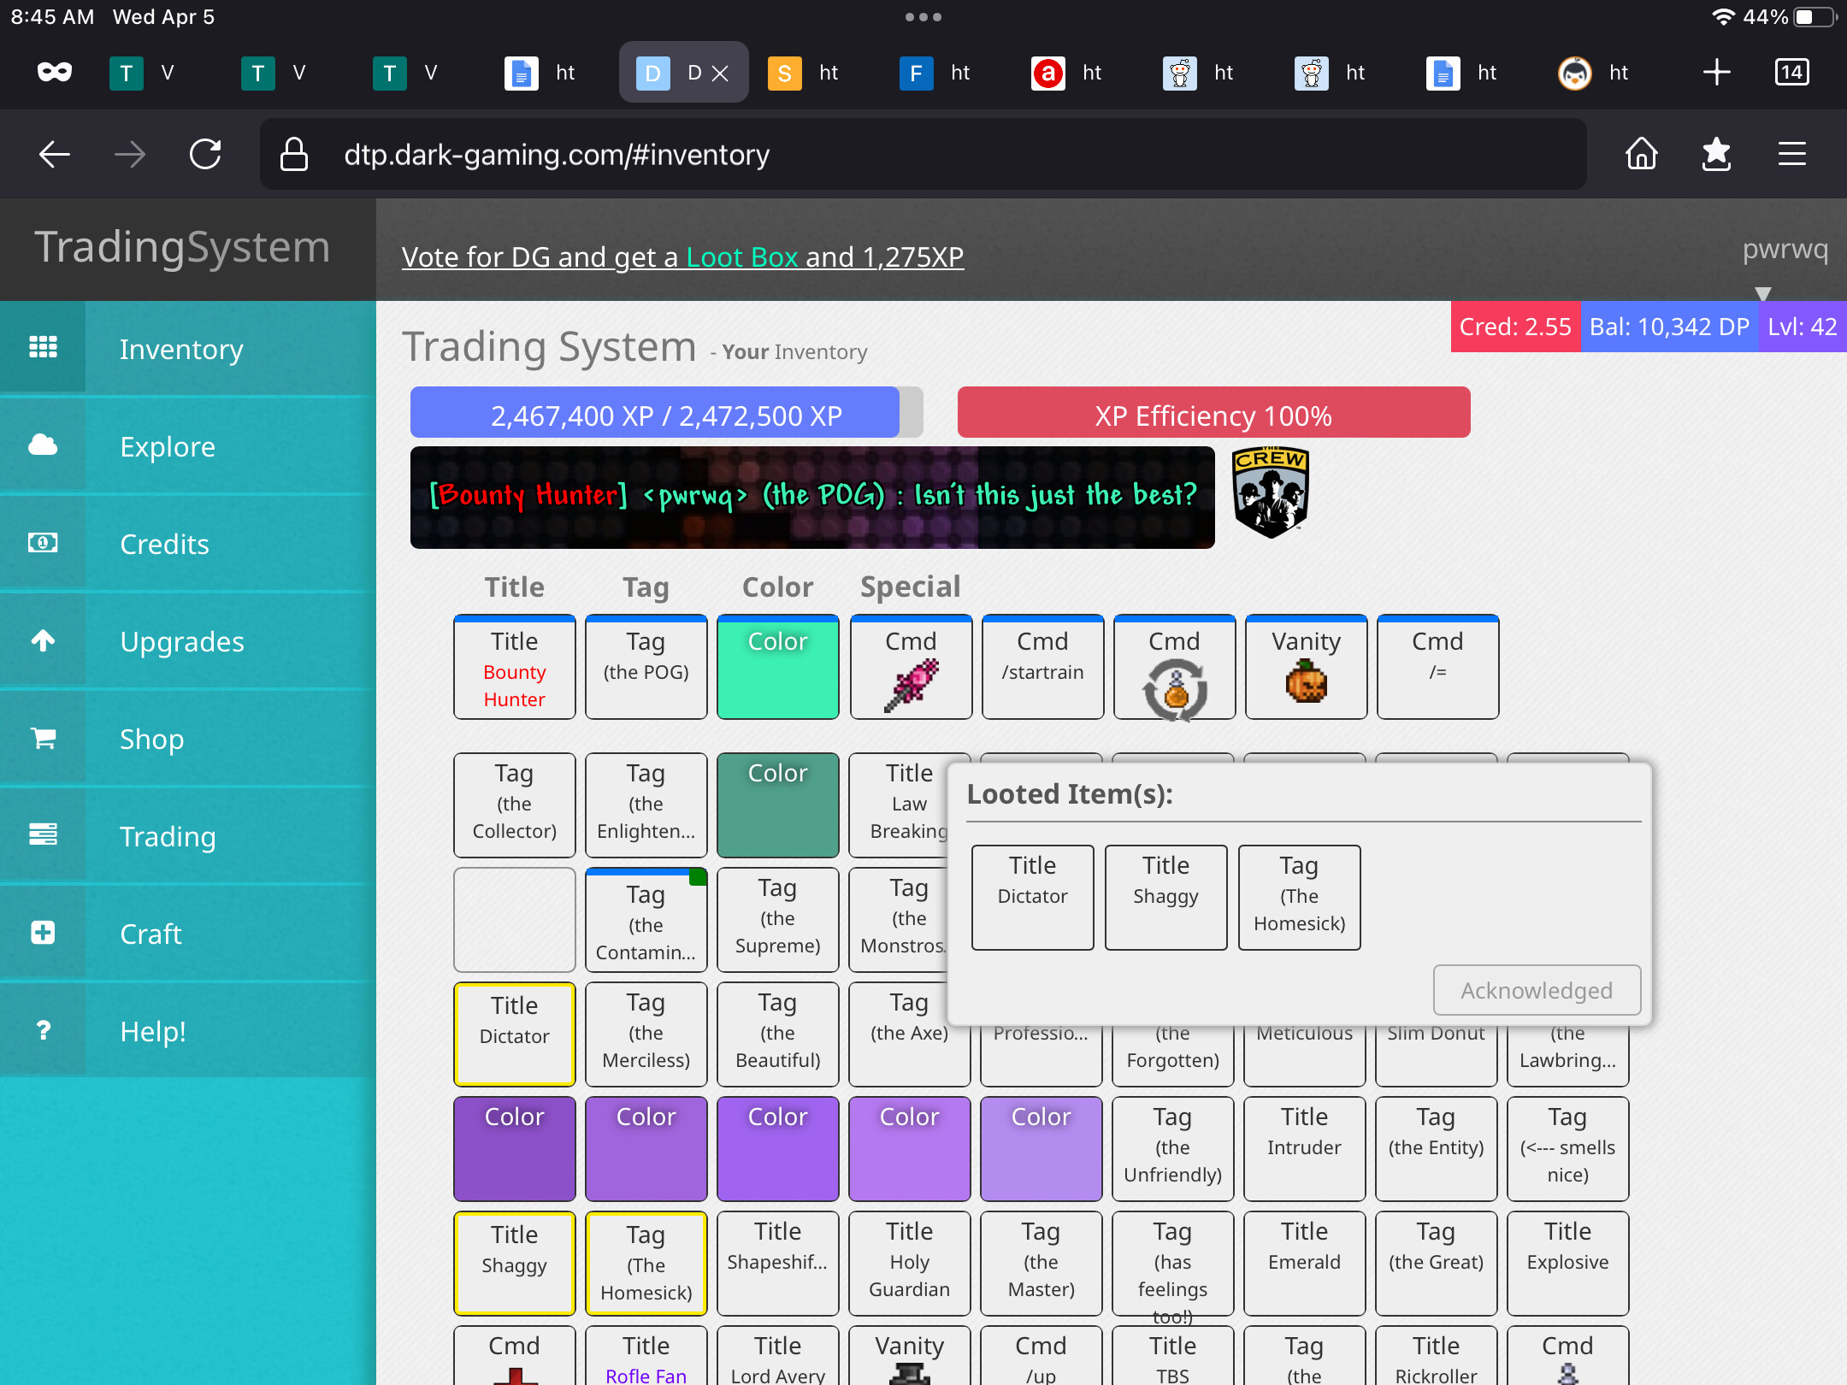Switch to the S browser tab

click(805, 73)
